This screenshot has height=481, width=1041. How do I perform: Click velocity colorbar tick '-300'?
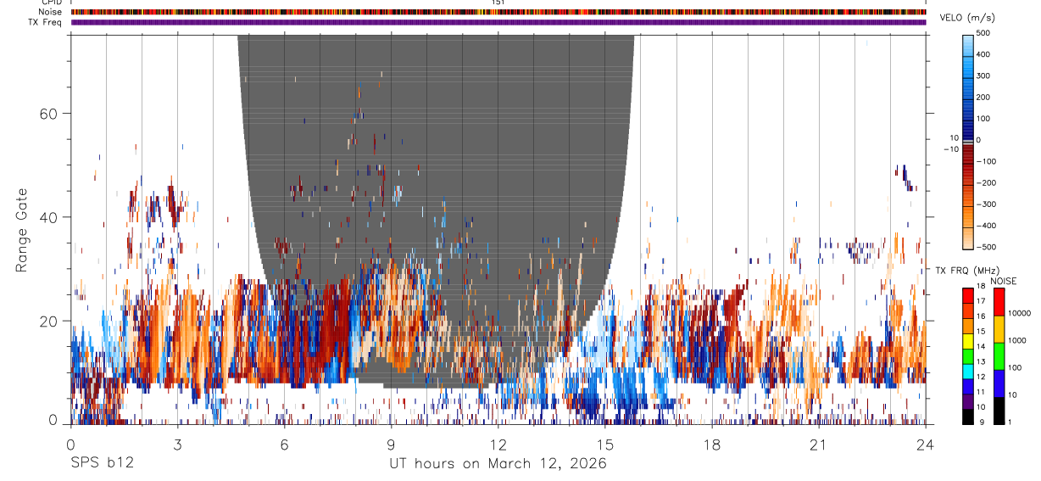tap(988, 204)
